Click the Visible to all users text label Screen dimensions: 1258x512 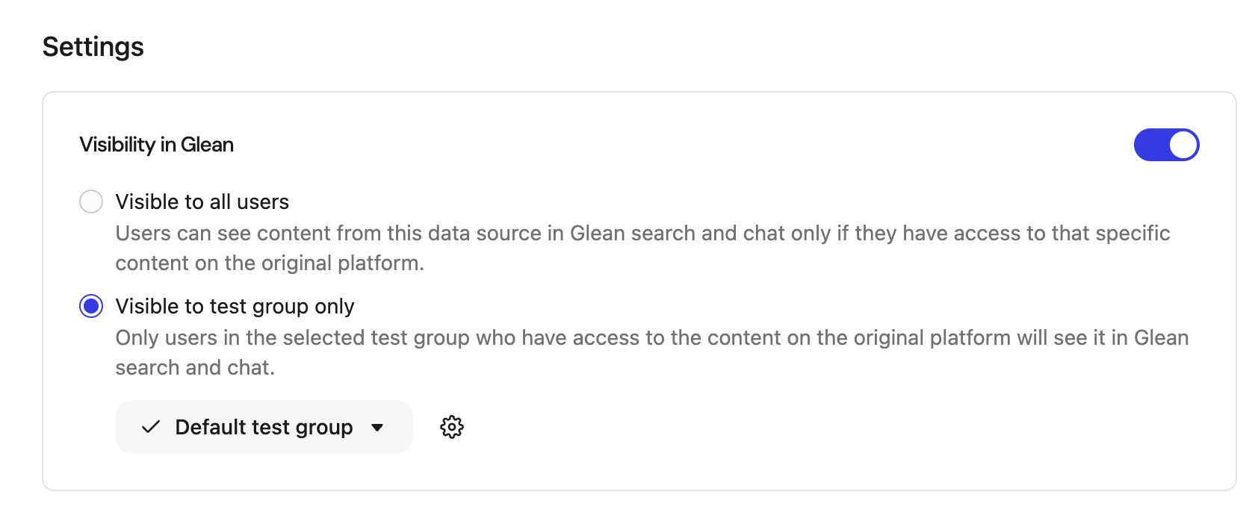pyautogui.click(x=202, y=202)
